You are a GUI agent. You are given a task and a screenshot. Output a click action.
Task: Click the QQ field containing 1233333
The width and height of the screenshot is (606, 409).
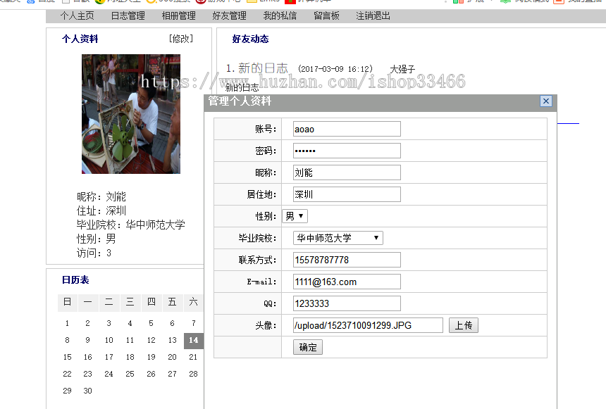pos(347,303)
